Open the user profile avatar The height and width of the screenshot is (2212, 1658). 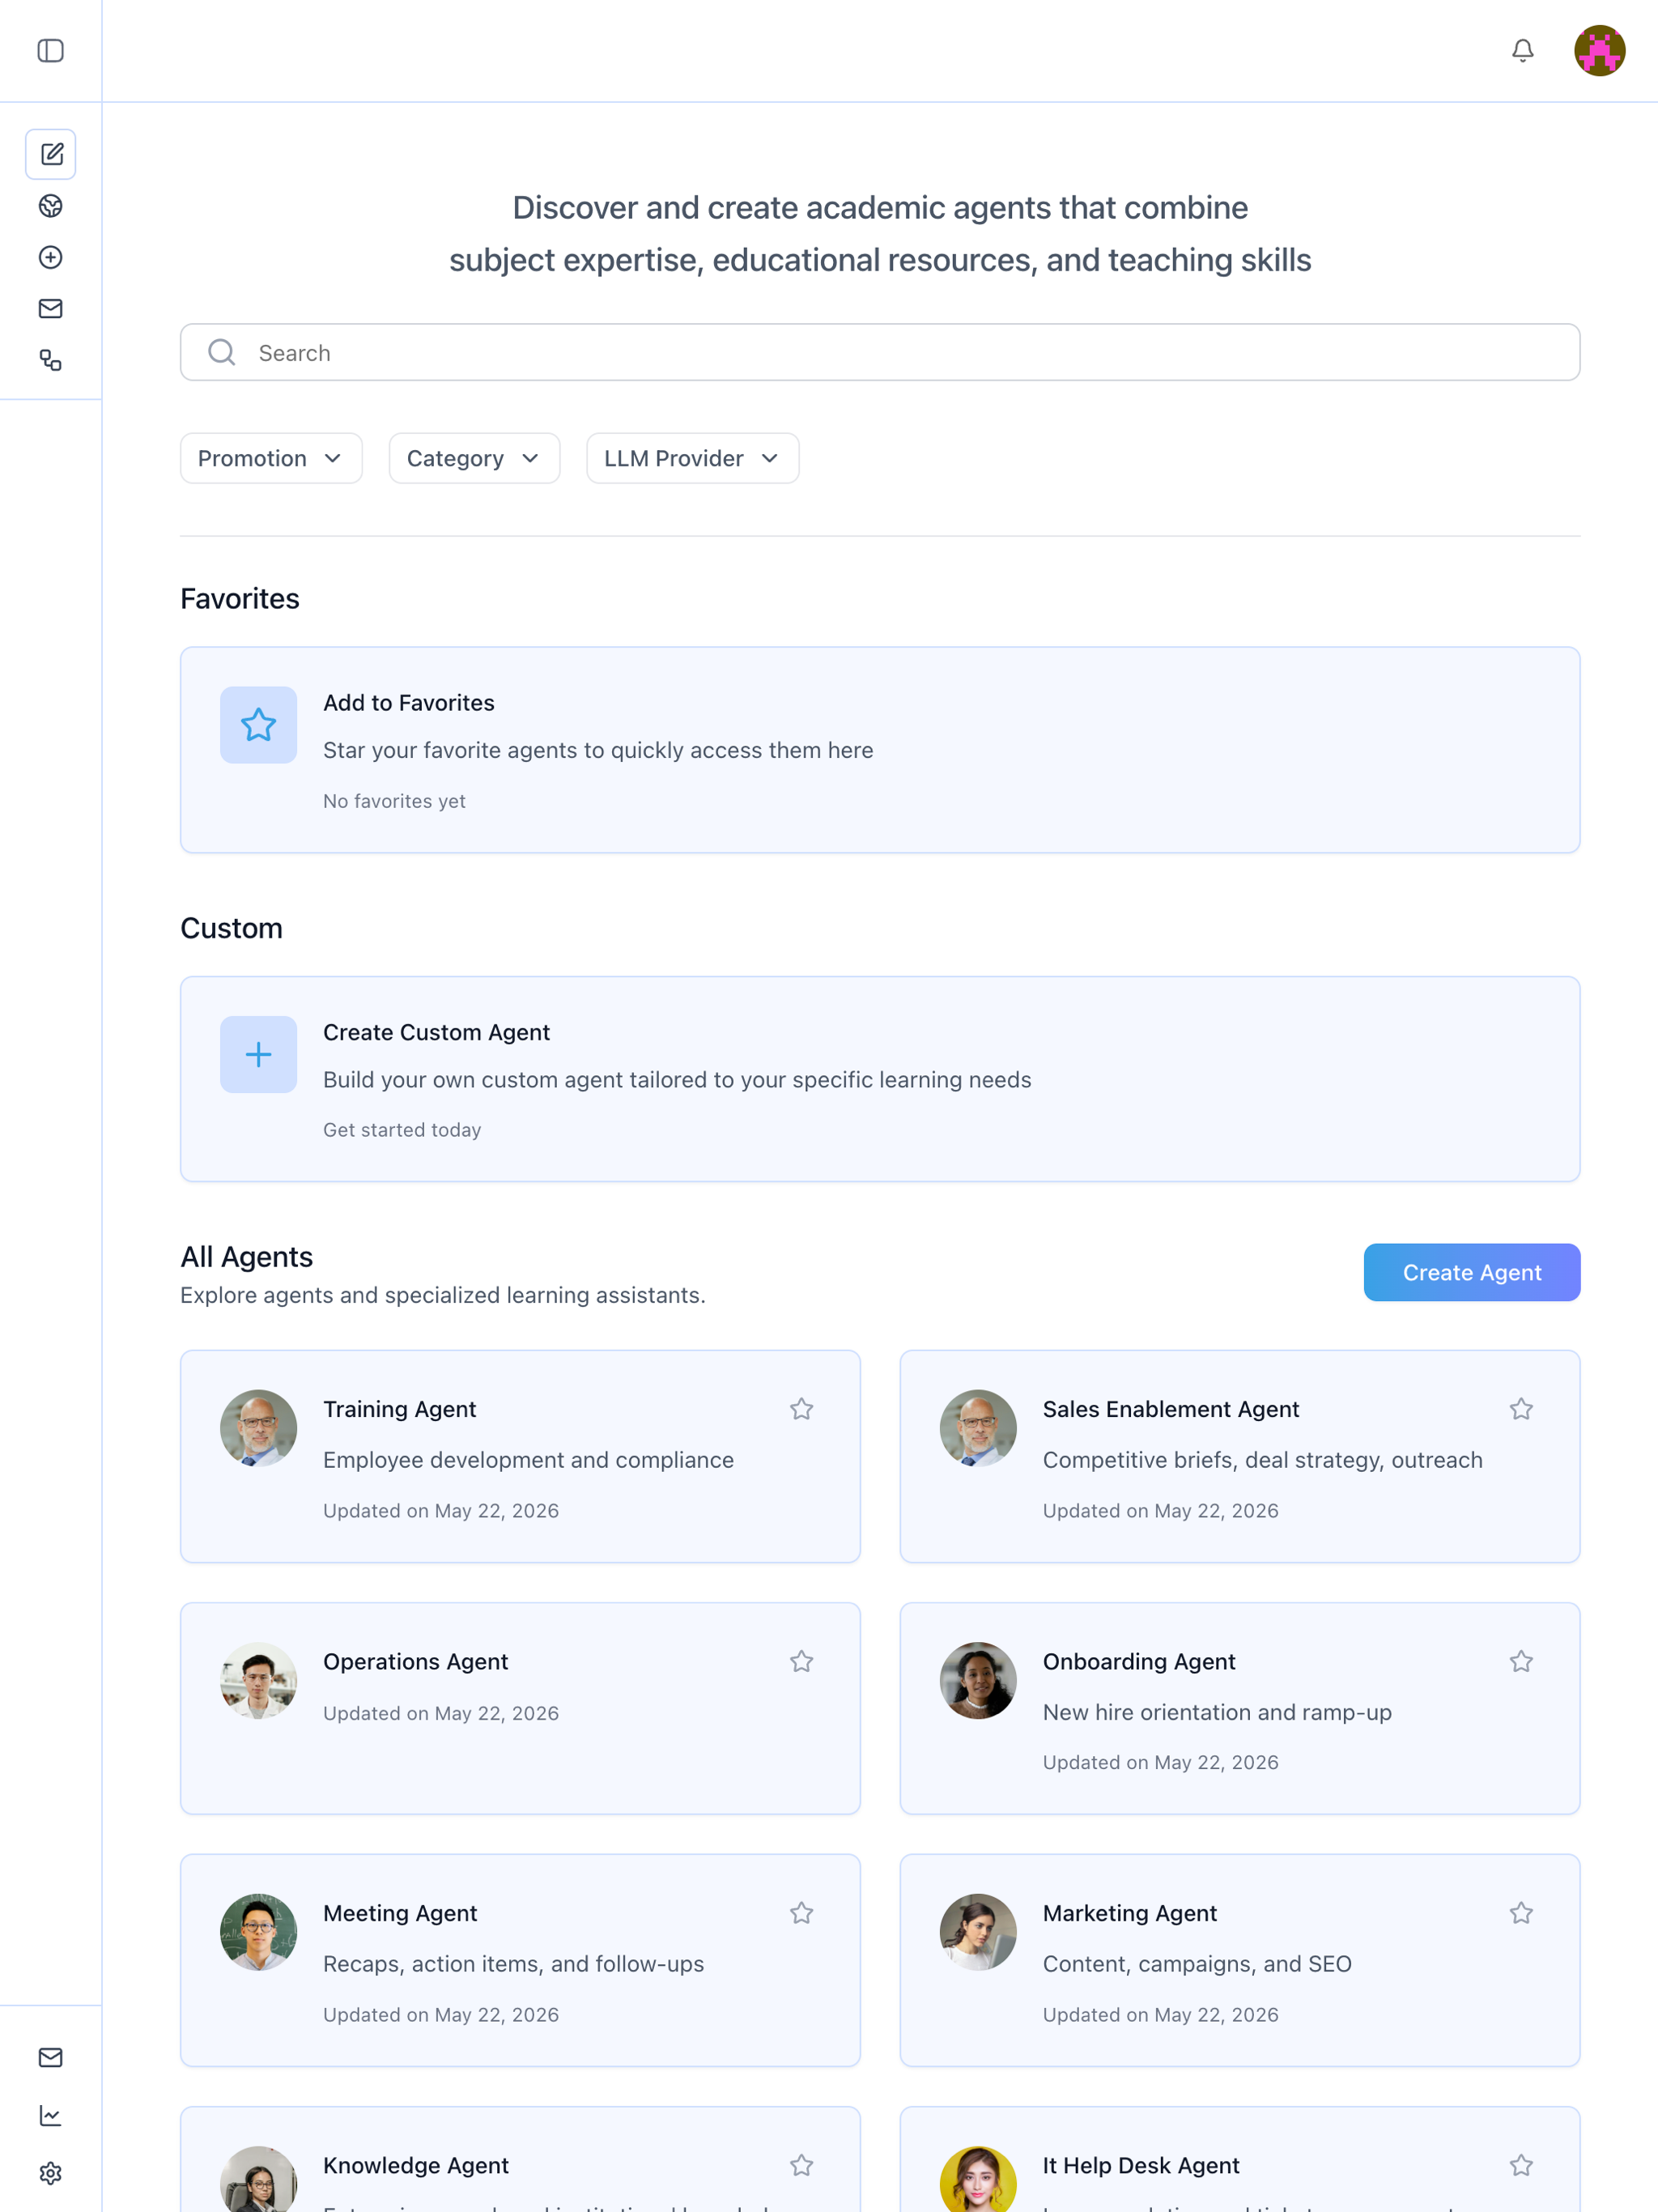[1599, 51]
